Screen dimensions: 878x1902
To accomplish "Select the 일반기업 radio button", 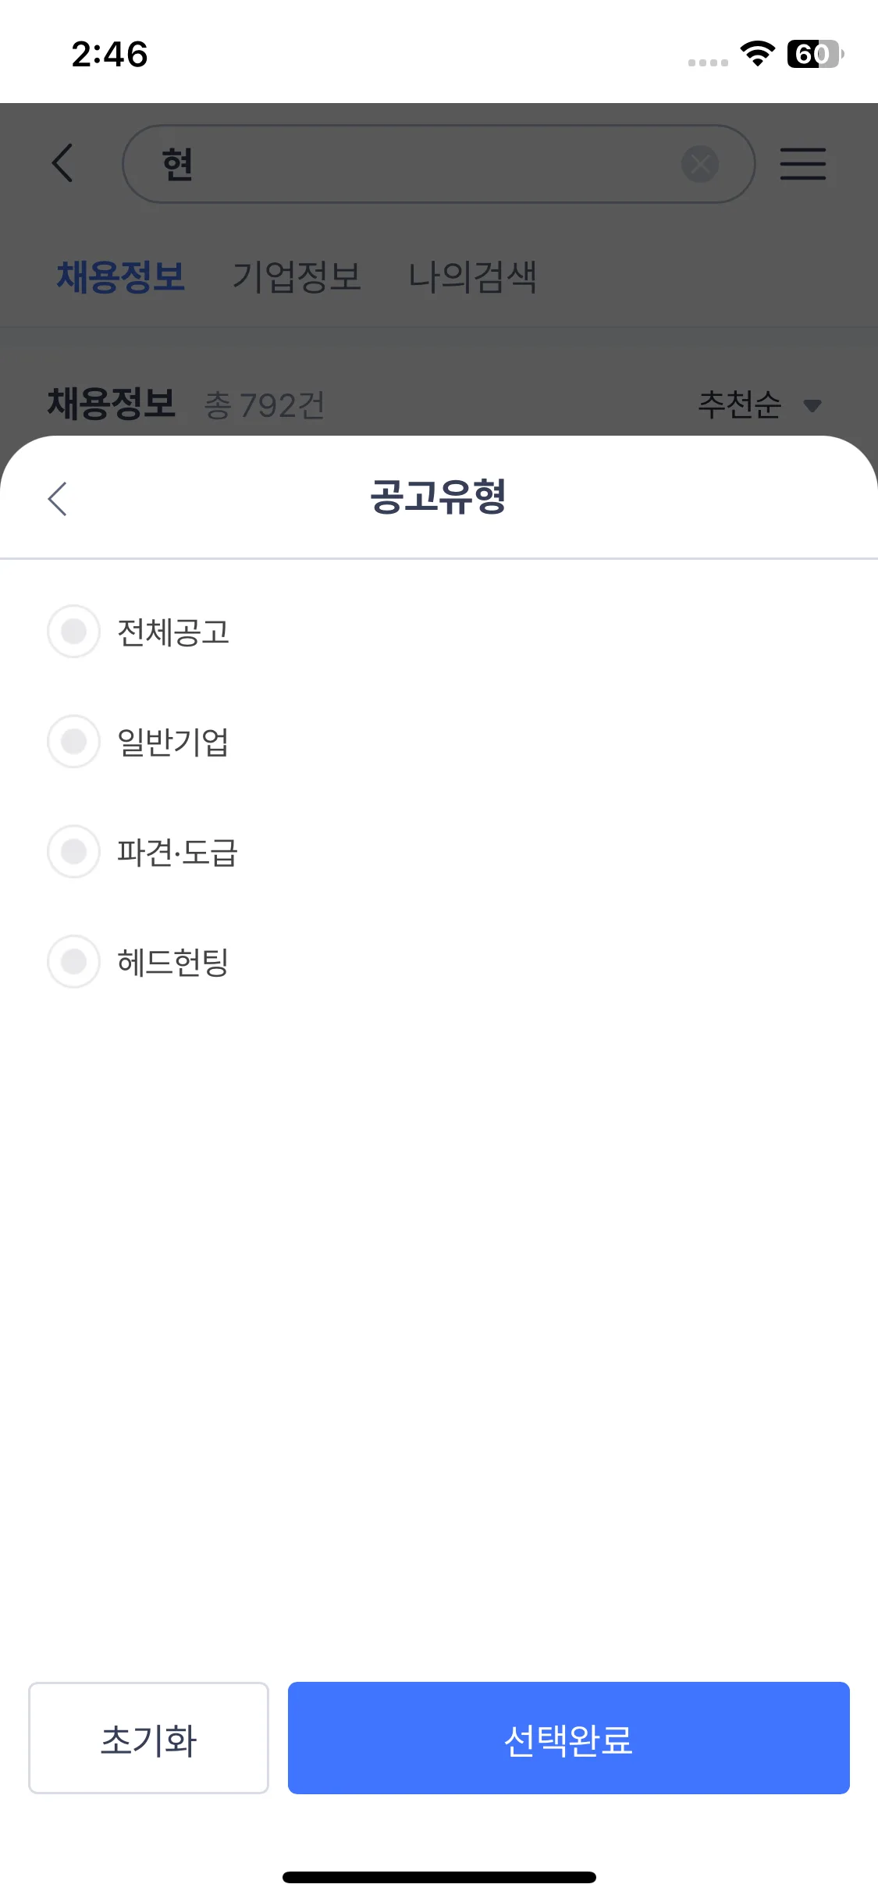I will click(74, 741).
